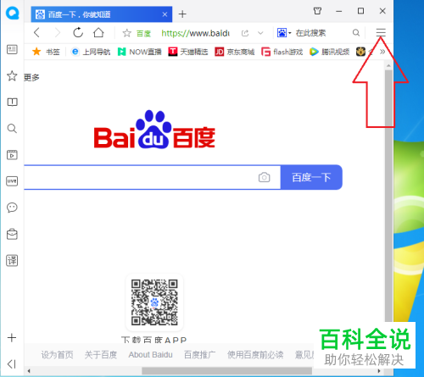Open the LIVE sidebar icon
The height and width of the screenshot is (377, 424).
point(12,181)
